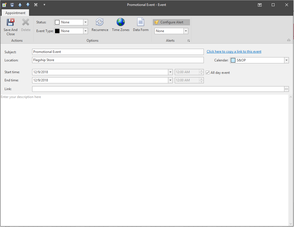Open the Alerts group dialog launcher
The image size is (294, 227).
[x=189, y=41]
